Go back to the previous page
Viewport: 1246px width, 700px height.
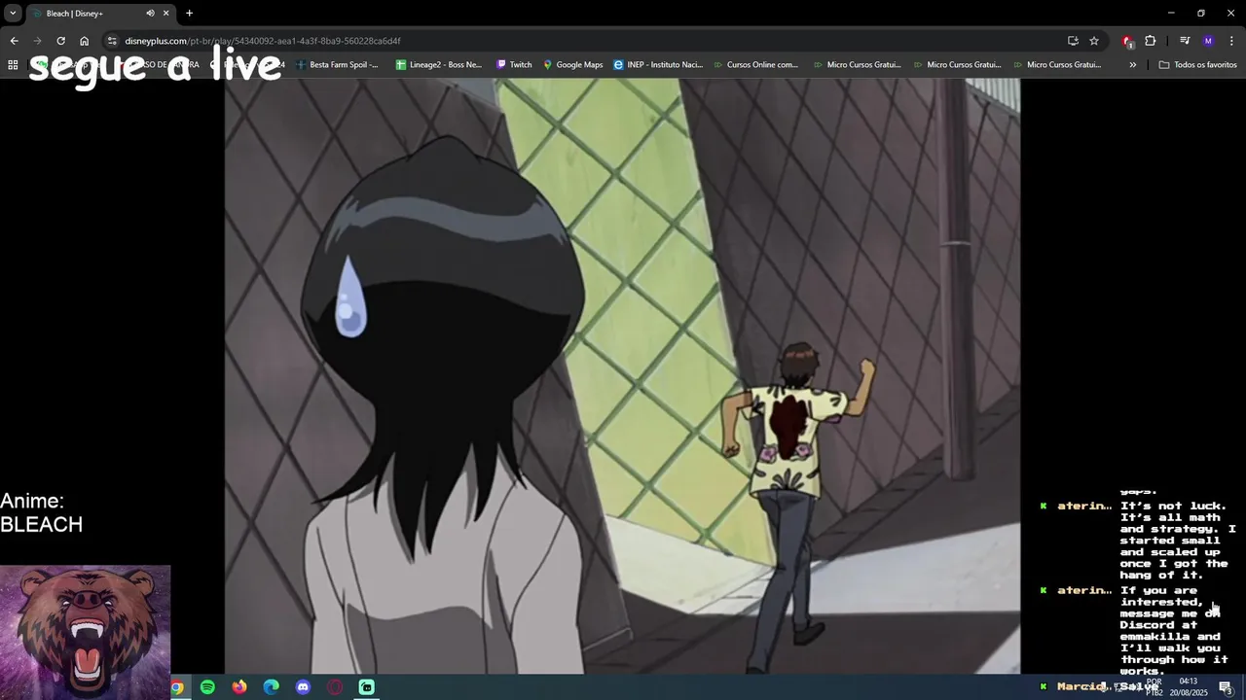coord(14,41)
